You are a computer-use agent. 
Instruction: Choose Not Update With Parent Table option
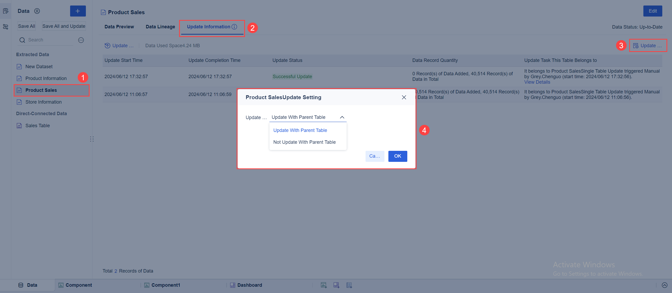pos(308,142)
